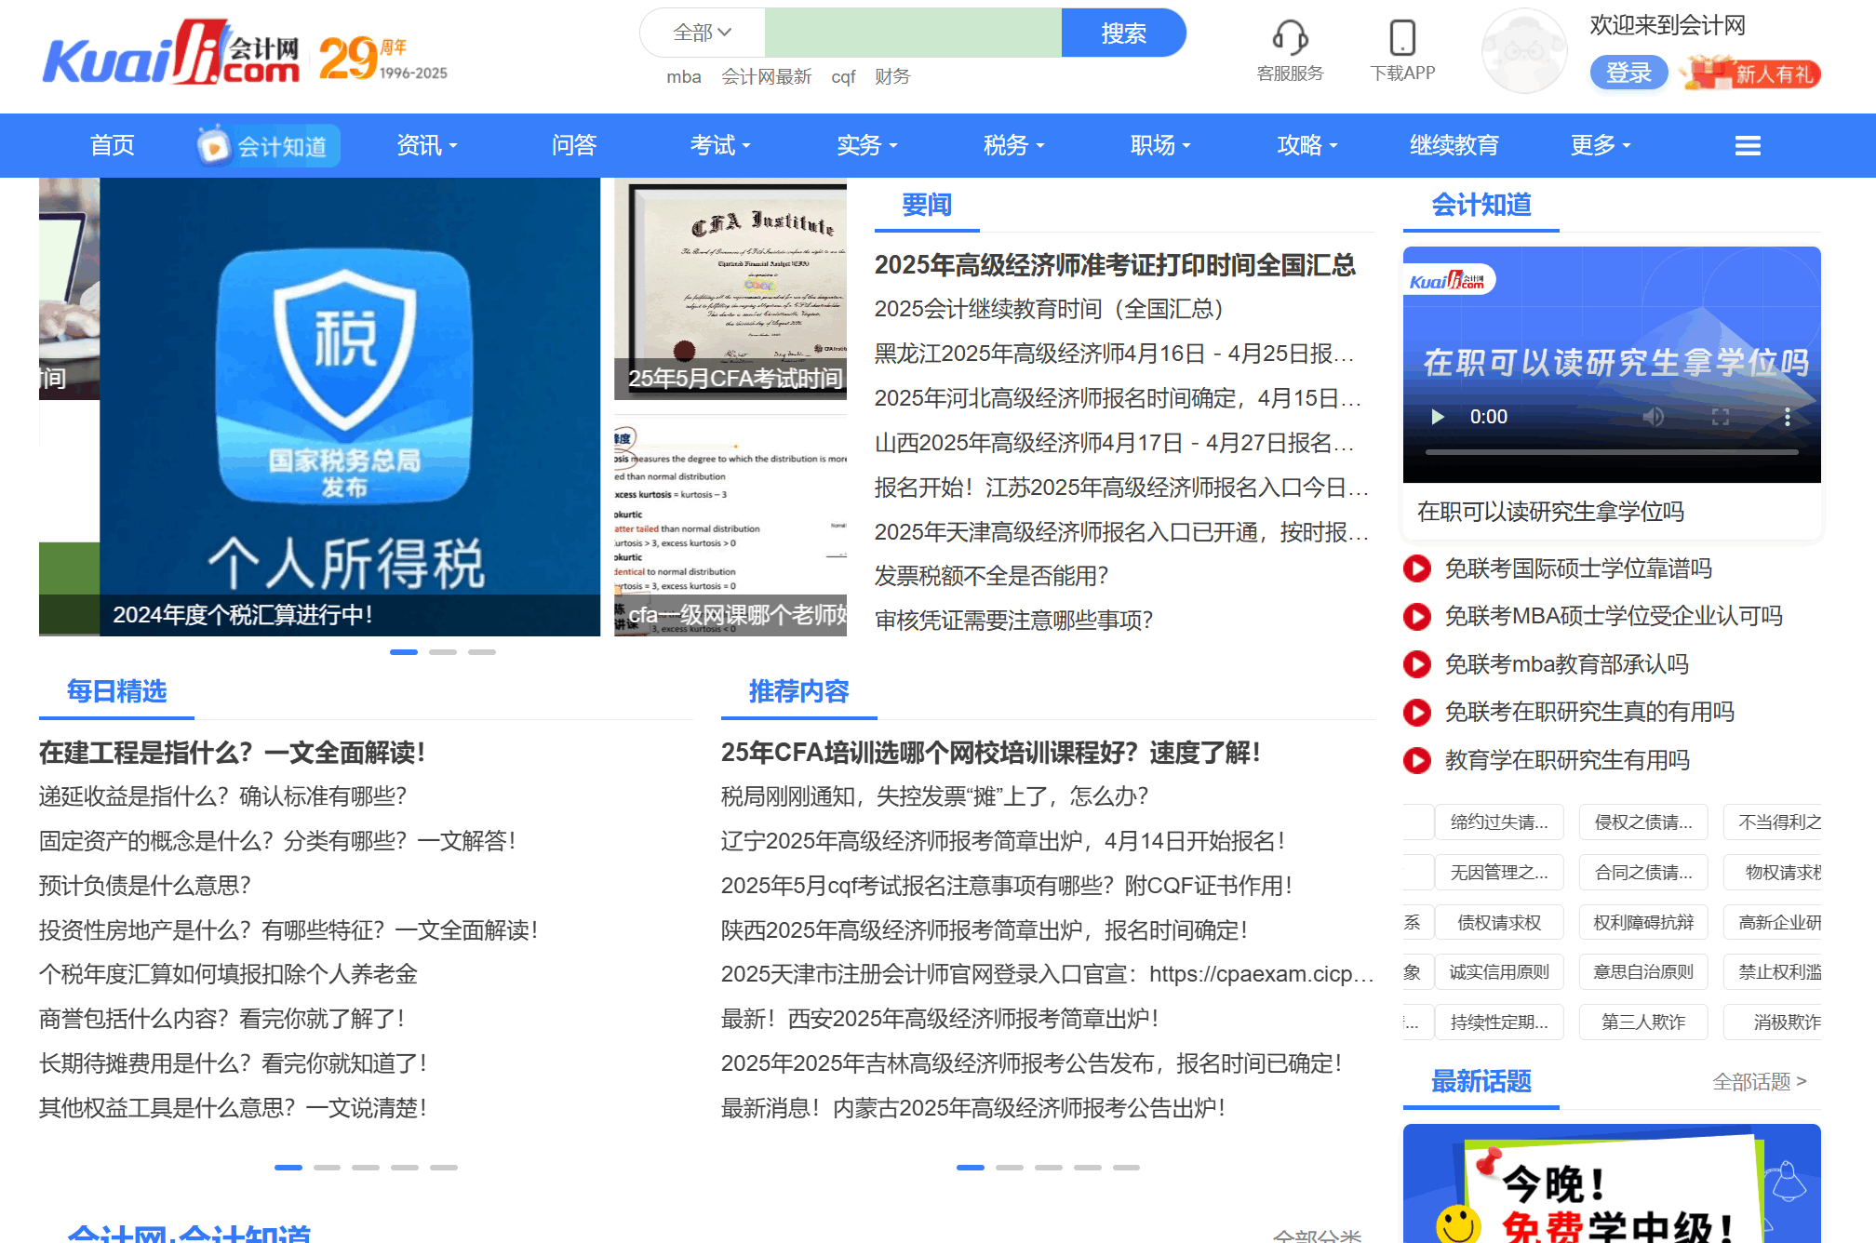The height and width of the screenshot is (1243, 1876).
Task: Switch to second carousel slide indicator
Action: coord(443,652)
